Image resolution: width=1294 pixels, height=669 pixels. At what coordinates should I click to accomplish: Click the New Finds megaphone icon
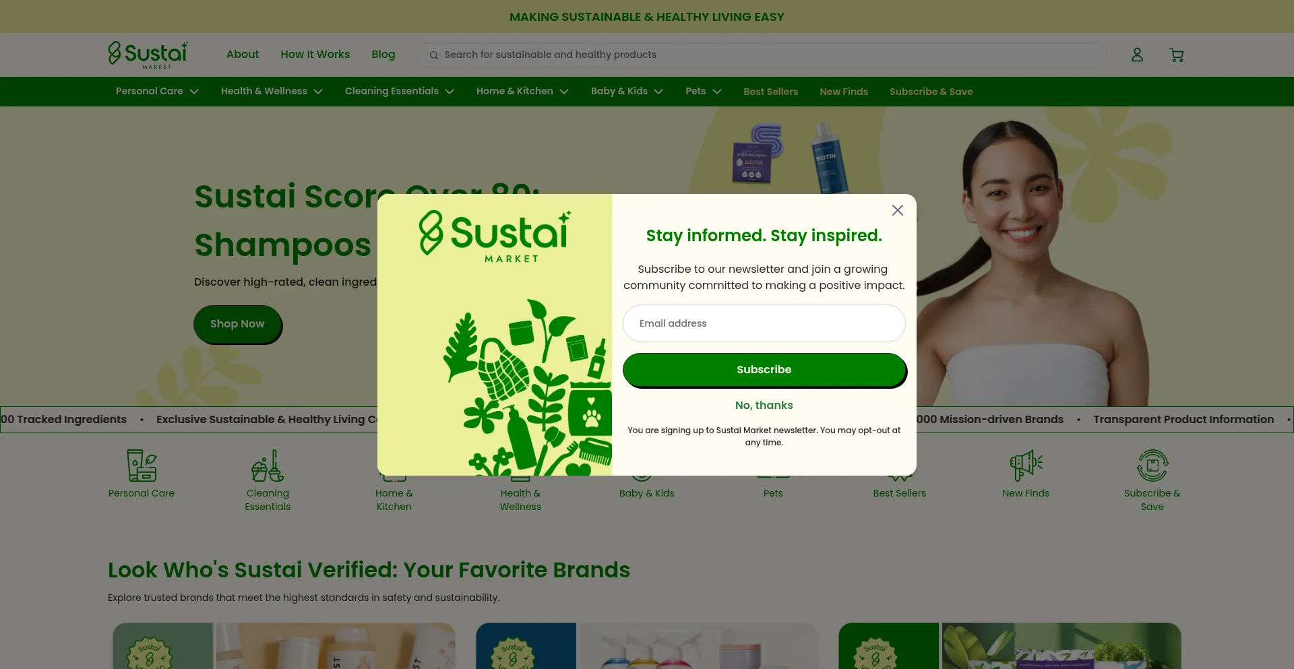pos(1026,466)
